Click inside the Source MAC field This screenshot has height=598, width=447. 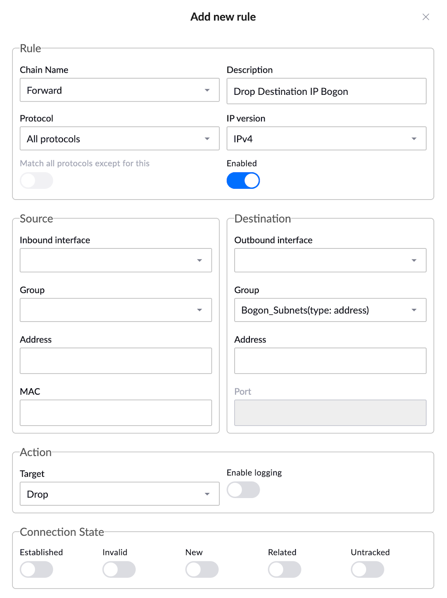click(115, 413)
